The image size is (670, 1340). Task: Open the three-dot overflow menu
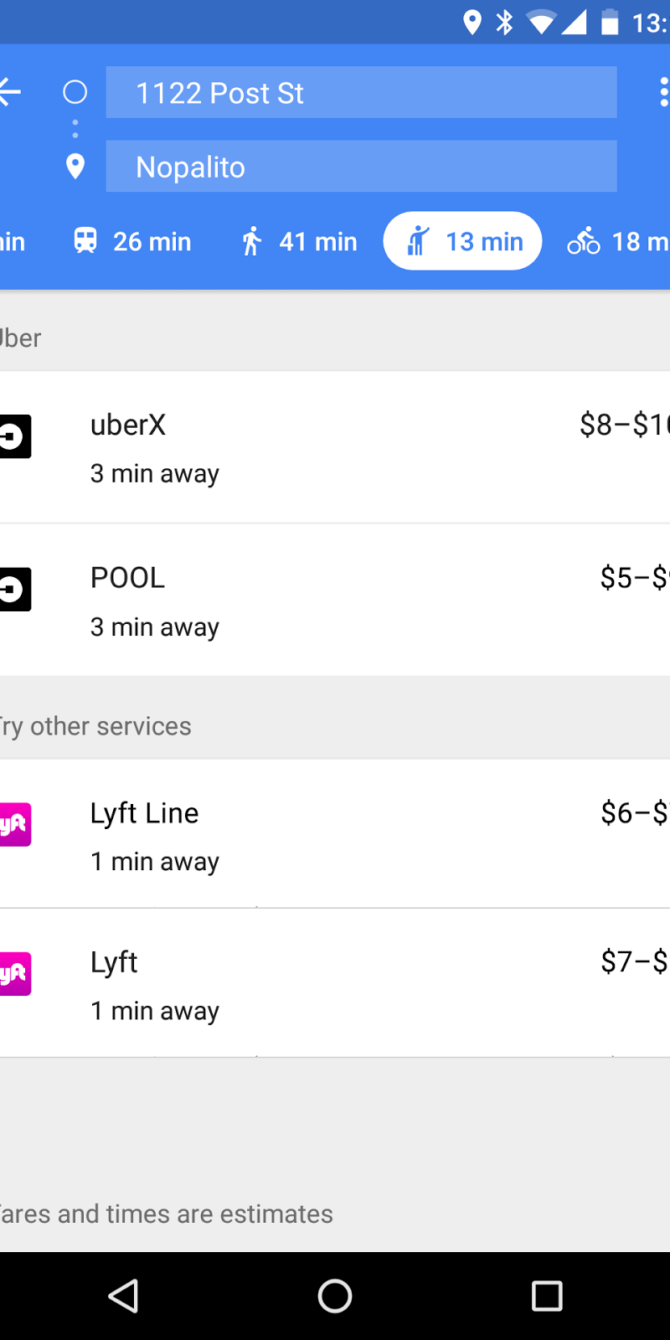pyautogui.click(x=663, y=92)
